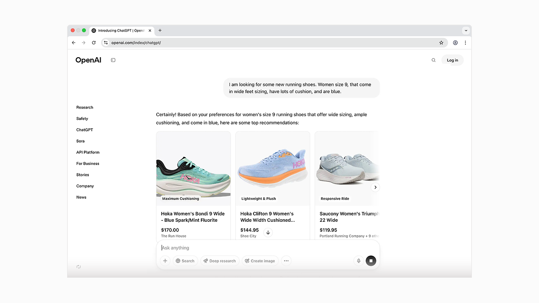Close the browser window with red button
539x303 pixels.
tap(73, 30)
